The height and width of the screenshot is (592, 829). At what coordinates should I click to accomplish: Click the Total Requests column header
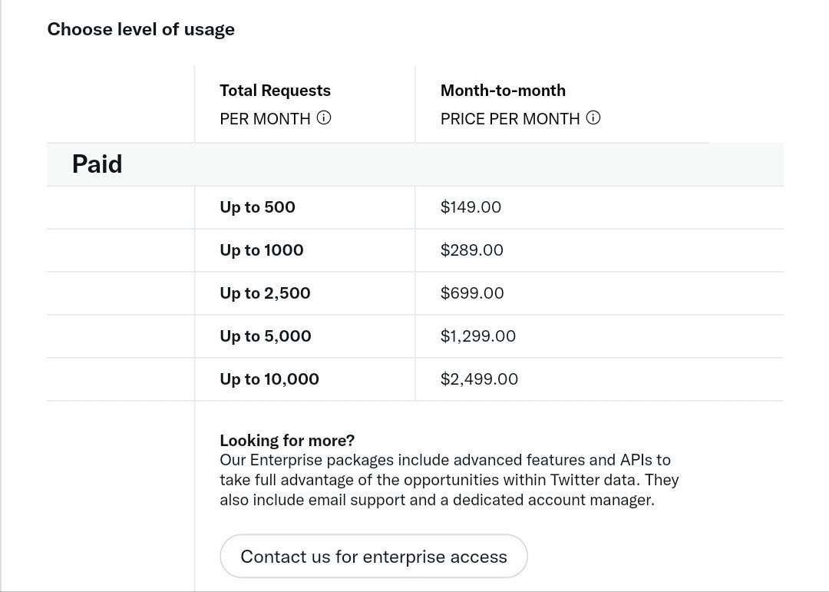coord(275,91)
